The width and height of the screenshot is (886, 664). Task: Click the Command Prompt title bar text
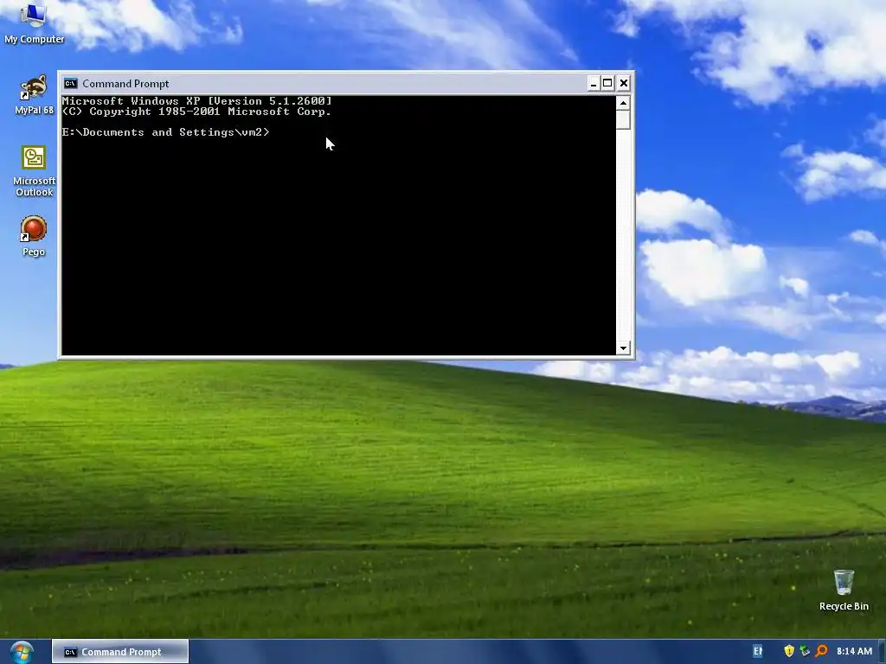click(x=125, y=84)
